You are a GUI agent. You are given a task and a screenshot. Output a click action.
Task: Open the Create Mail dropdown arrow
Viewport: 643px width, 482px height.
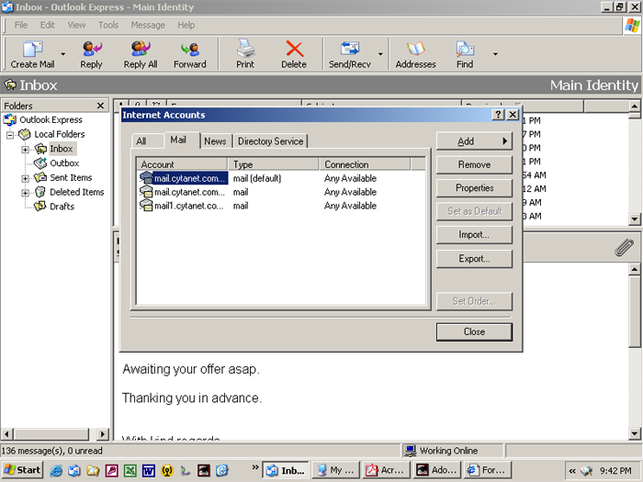pyautogui.click(x=62, y=54)
